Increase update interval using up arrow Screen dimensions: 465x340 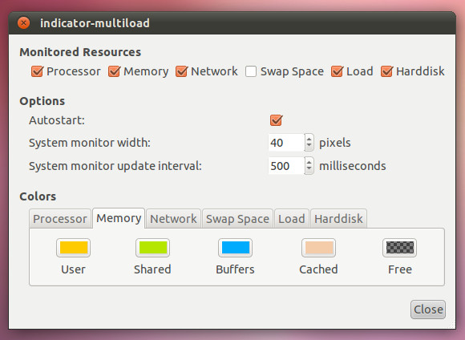pos(309,162)
